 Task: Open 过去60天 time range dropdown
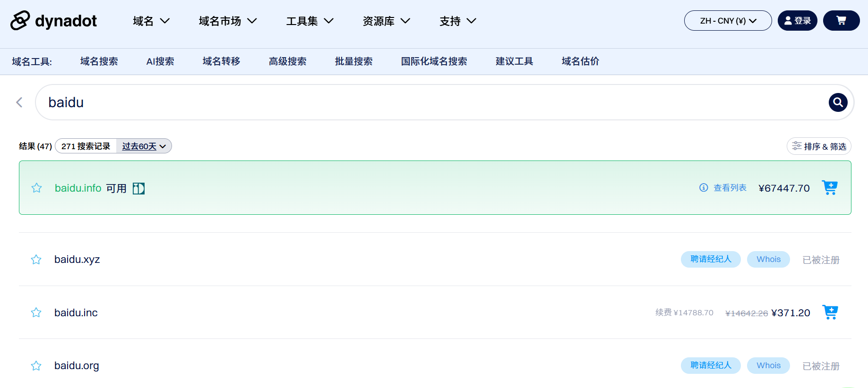click(x=144, y=146)
